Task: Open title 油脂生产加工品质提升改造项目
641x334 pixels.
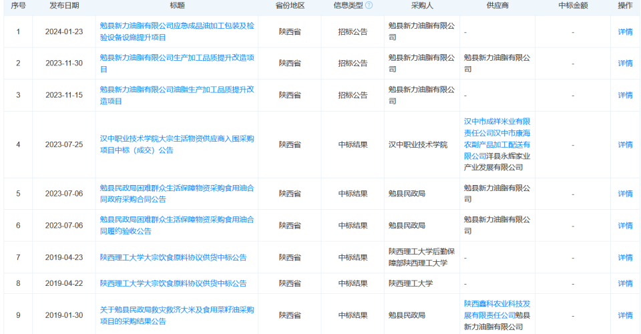Action: point(177,95)
